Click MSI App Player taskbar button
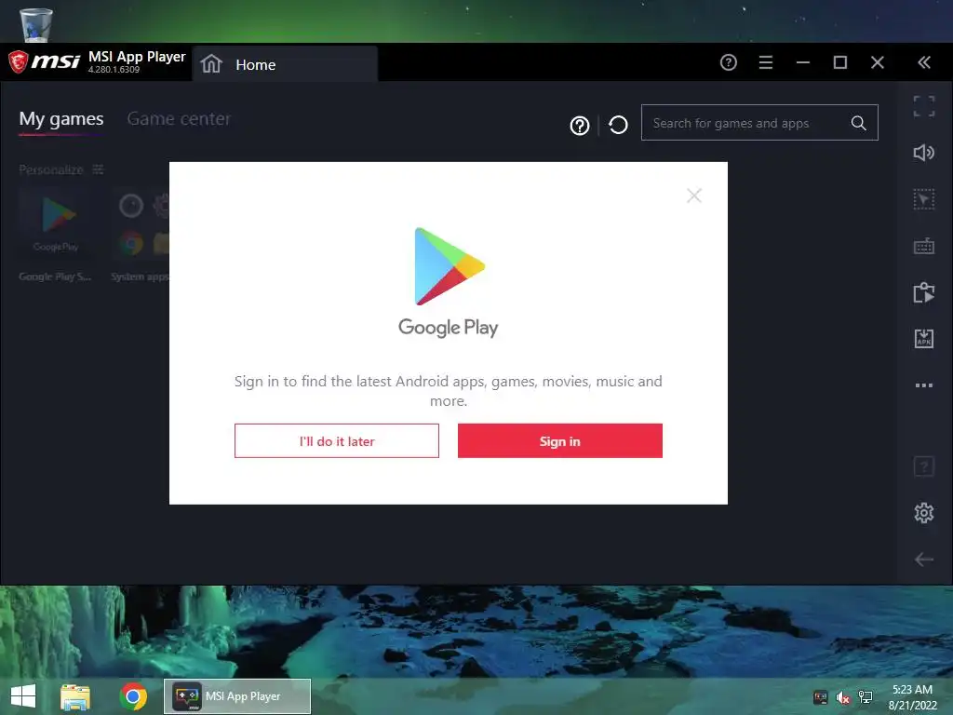Image resolution: width=953 pixels, height=715 pixels. 237,696
